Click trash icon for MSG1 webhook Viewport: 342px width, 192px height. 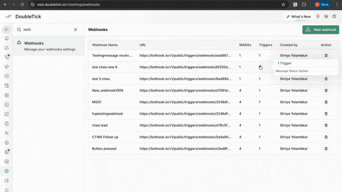tap(326, 102)
